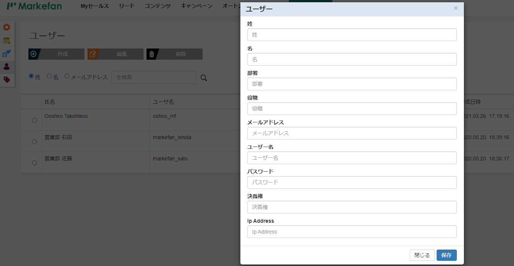Click the date ending 17:19:16
Screen dimensions: 514x266
(487, 116)
